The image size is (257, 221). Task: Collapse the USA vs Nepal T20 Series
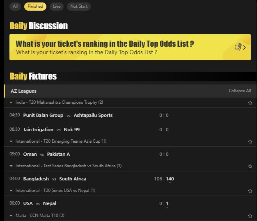[11, 191]
